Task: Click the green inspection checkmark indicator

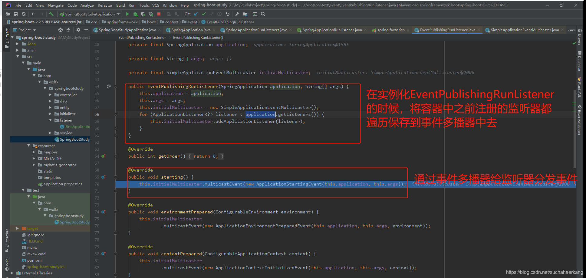Action: pyautogui.click(x=574, y=43)
